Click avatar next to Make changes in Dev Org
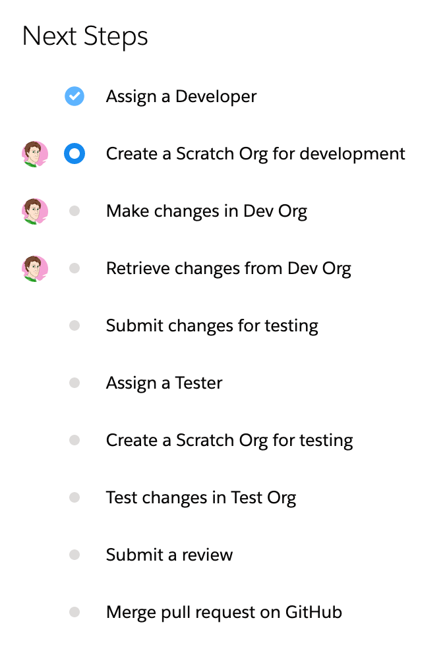 34,211
